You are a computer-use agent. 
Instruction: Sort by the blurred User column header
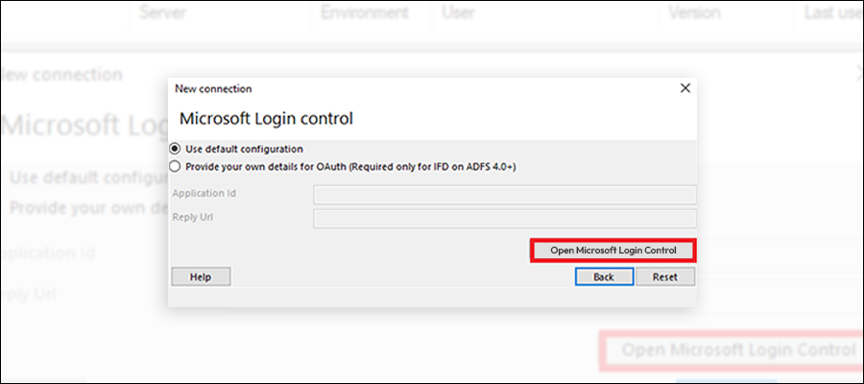tap(459, 12)
